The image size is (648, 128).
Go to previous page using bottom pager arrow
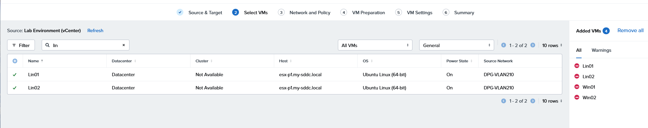pos(504,101)
